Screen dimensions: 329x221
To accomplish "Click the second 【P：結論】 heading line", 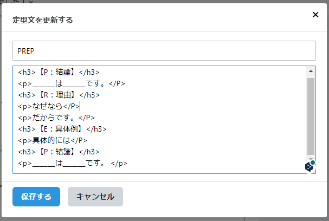I will (59, 152).
